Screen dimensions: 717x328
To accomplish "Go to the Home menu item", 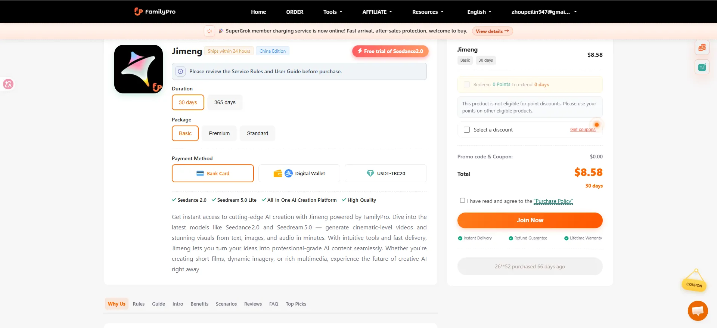I will click(x=258, y=12).
